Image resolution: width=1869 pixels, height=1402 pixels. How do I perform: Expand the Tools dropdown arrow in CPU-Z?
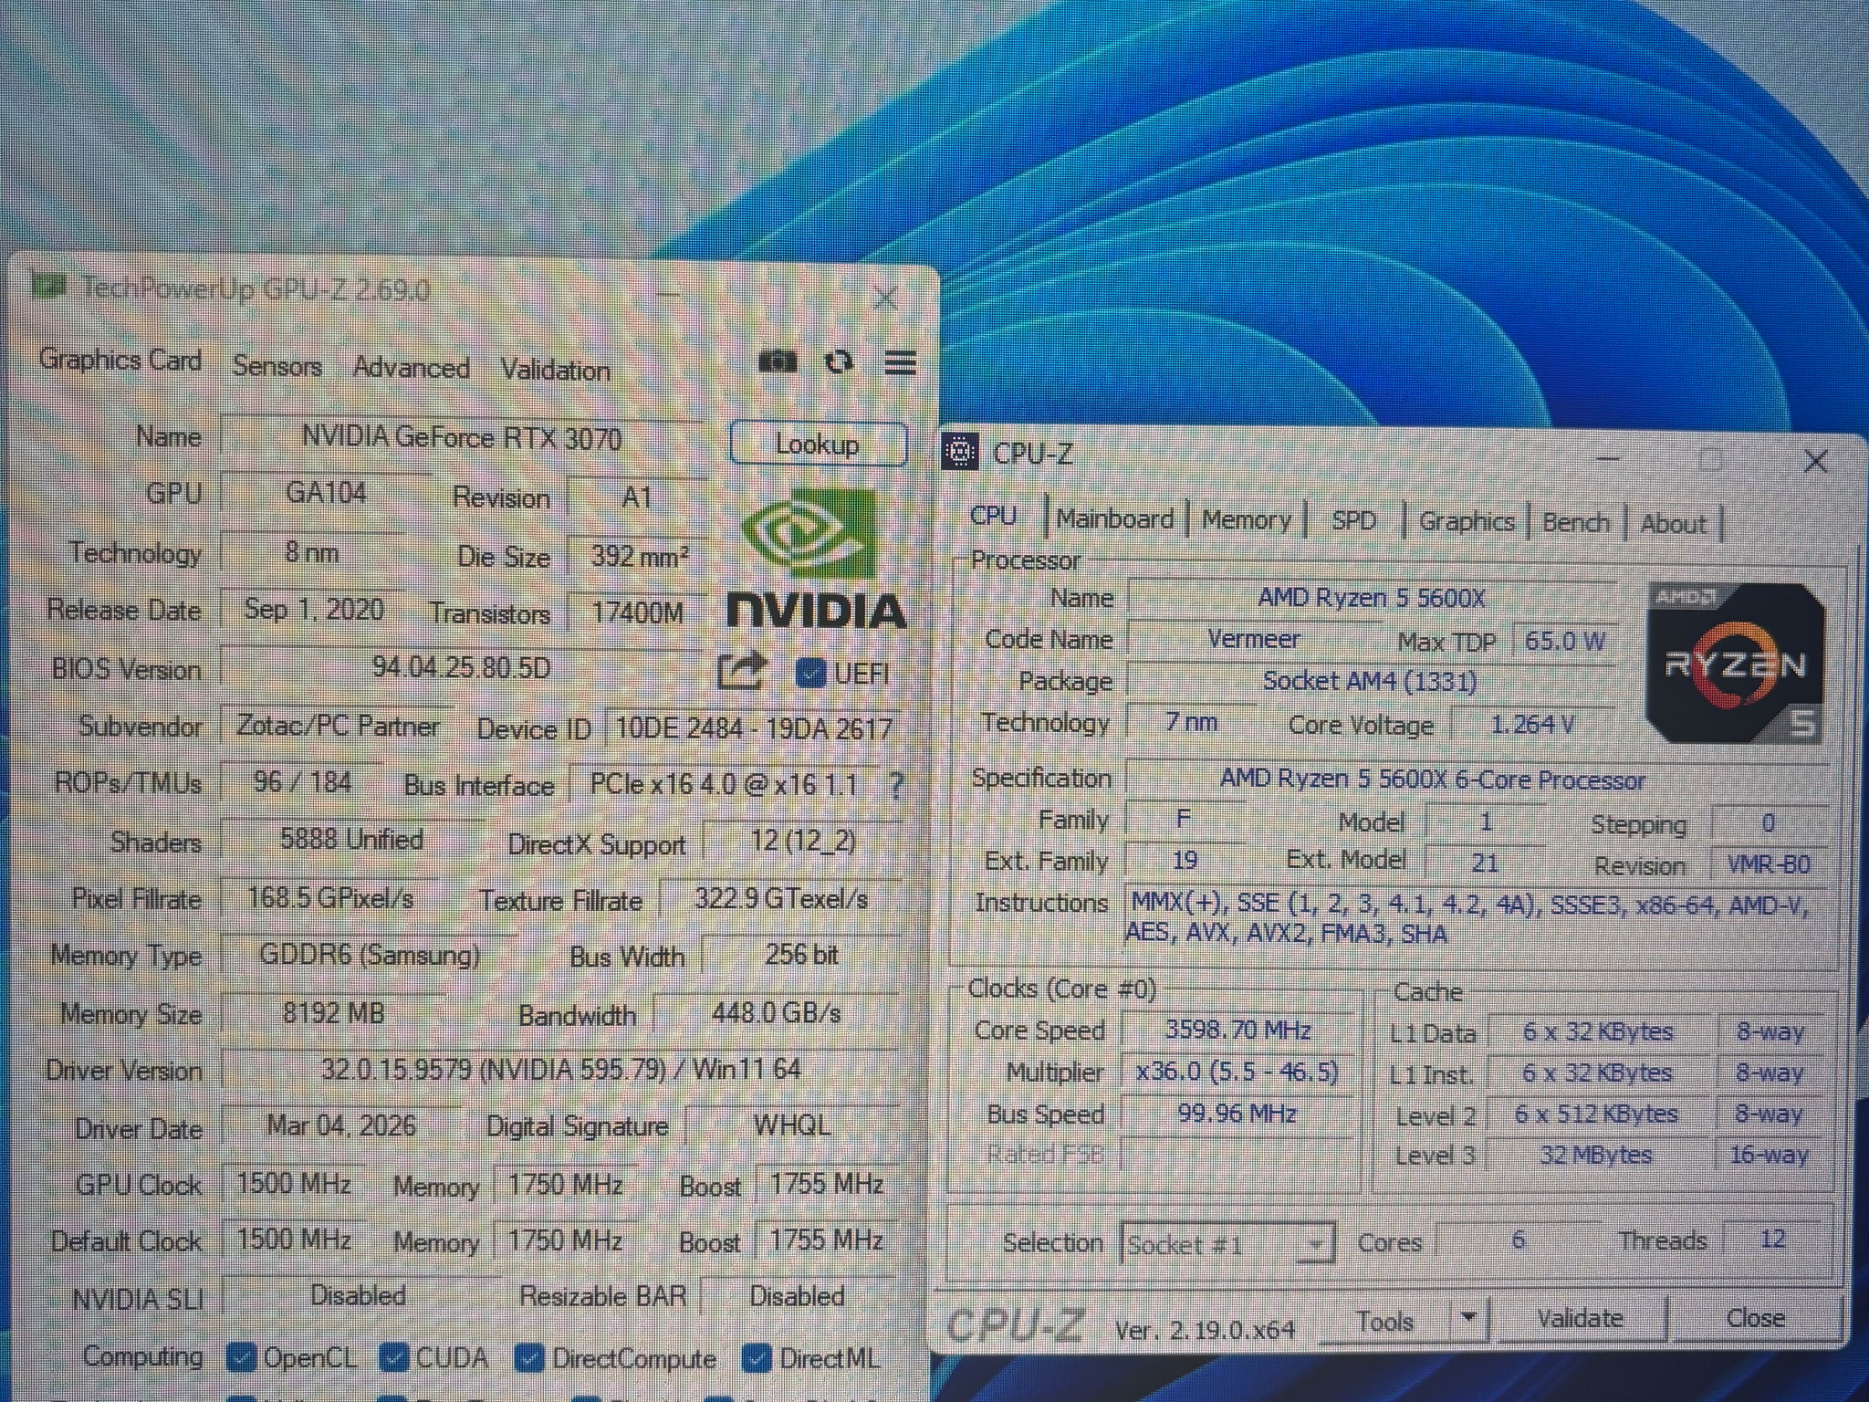(x=1468, y=1318)
